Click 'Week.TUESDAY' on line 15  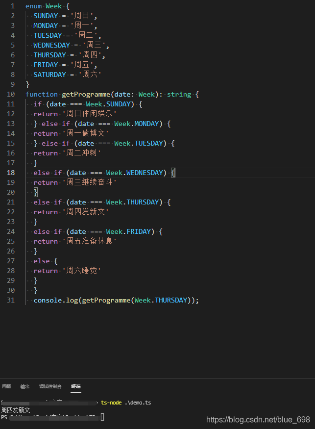click(139, 143)
